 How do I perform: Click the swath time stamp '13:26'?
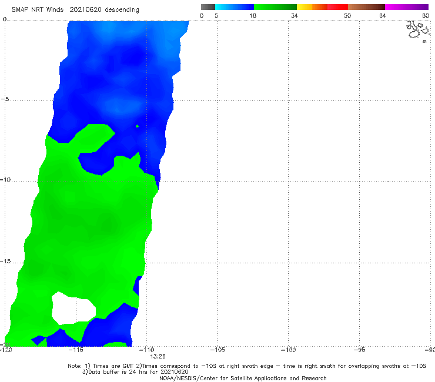click(158, 357)
